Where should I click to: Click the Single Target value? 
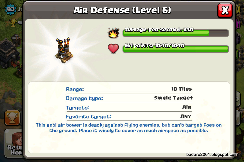(173, 98)
